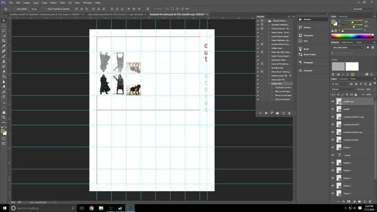Open the layer filter Kind dropdown
This screenshot has width=377, height=212.
340,84
